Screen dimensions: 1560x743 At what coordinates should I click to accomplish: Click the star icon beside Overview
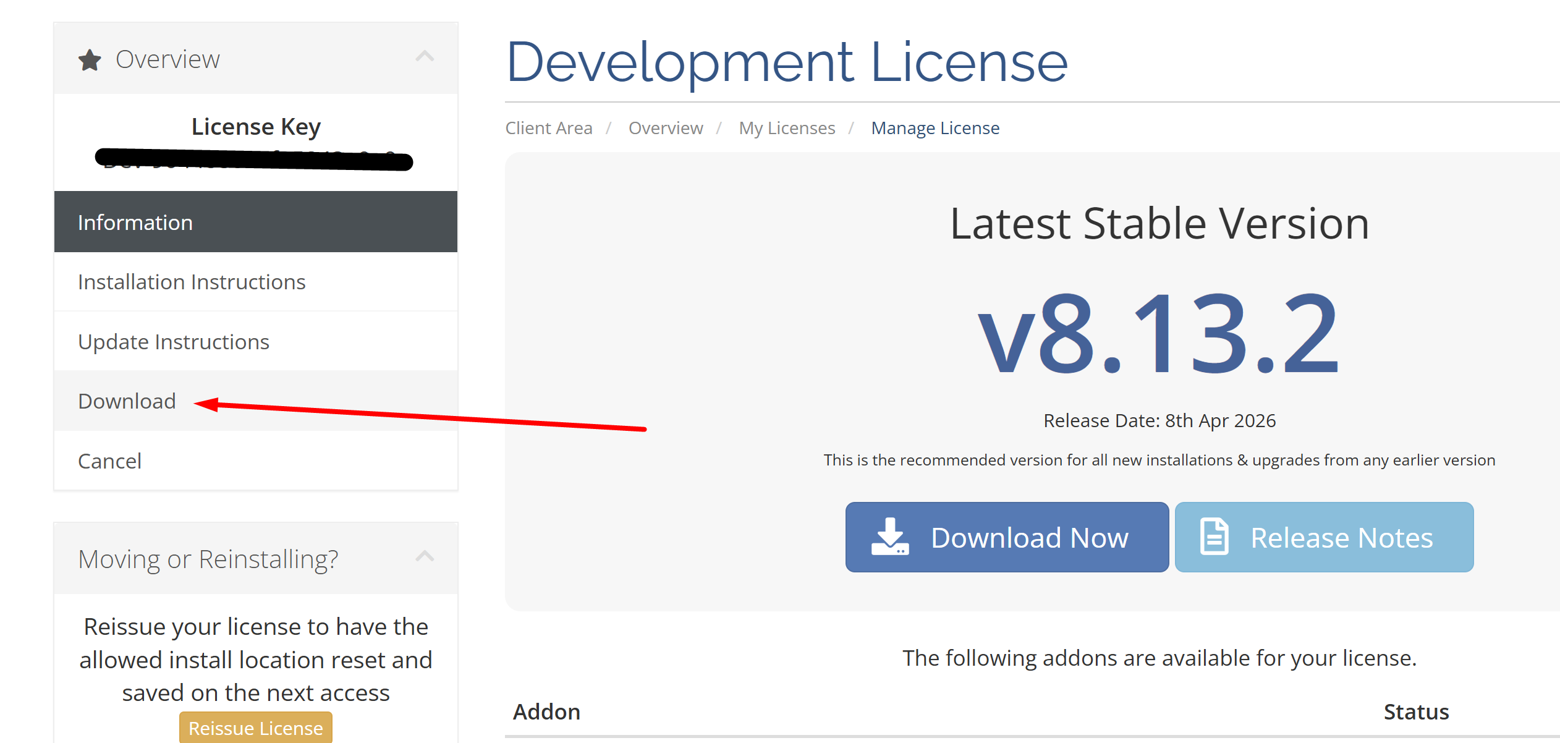(x=90, y=60)
